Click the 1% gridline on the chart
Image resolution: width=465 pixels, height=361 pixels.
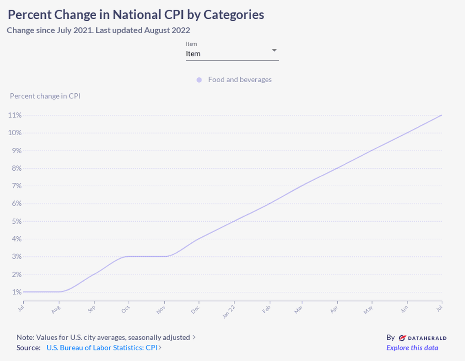tap(232, 292)
